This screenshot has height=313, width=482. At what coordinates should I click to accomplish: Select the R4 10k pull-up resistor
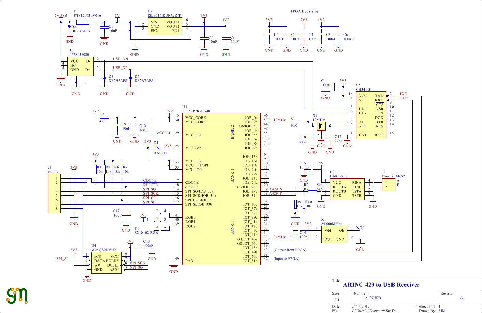(x=96, y=169)
